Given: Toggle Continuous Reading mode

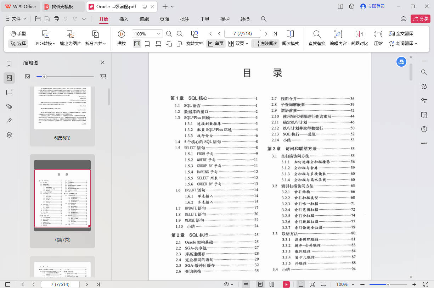Looking at the screenshot, I should pos(265,44).
